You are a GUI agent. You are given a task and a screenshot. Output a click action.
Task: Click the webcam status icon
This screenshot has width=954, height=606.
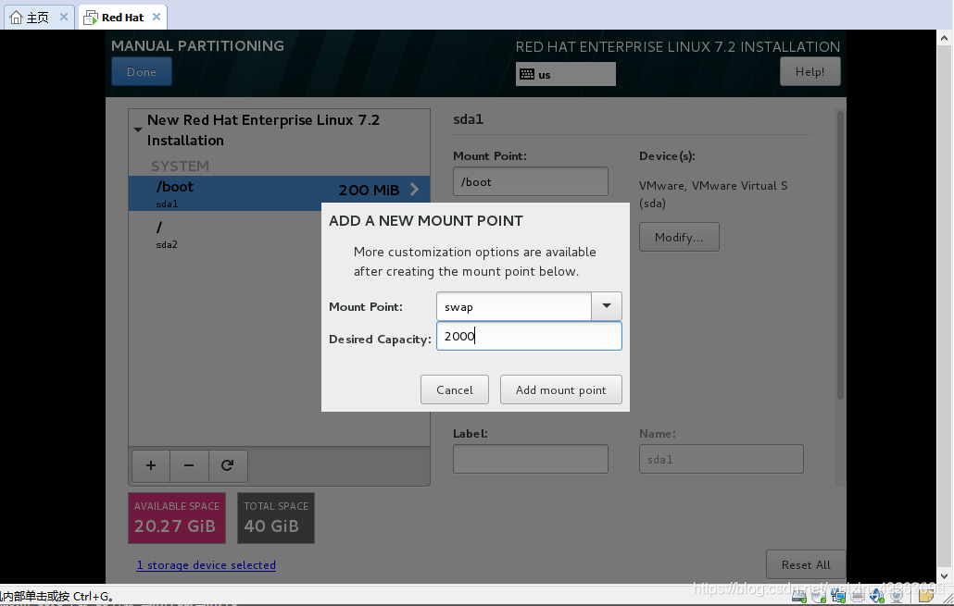coord(897,596)
